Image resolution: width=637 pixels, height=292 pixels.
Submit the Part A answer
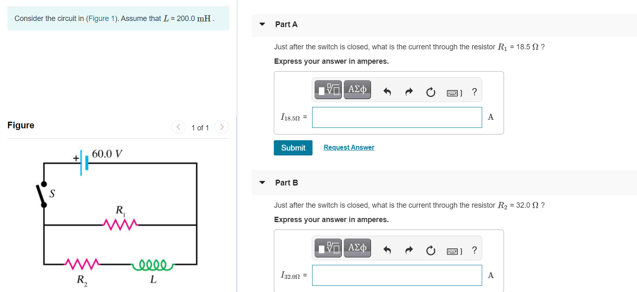[x=293, y=147]
